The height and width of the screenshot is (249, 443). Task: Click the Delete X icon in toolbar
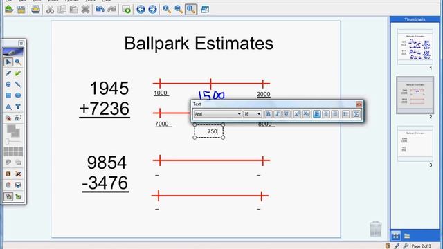(85, 9)
